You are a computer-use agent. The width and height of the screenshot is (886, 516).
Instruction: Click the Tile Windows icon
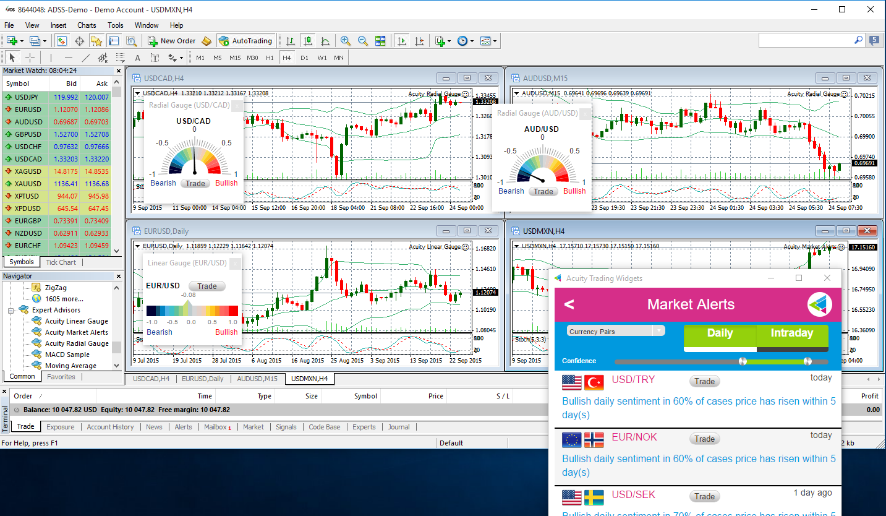380,41
